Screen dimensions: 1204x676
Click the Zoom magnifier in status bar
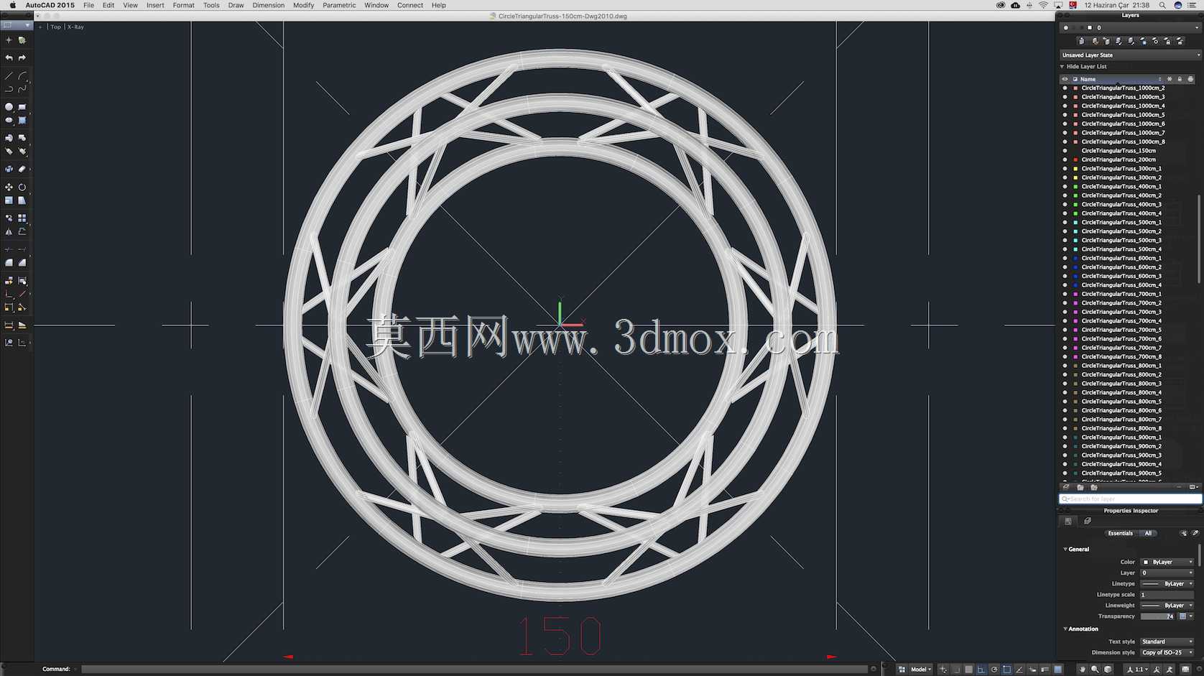click(x=1095, y=669)
